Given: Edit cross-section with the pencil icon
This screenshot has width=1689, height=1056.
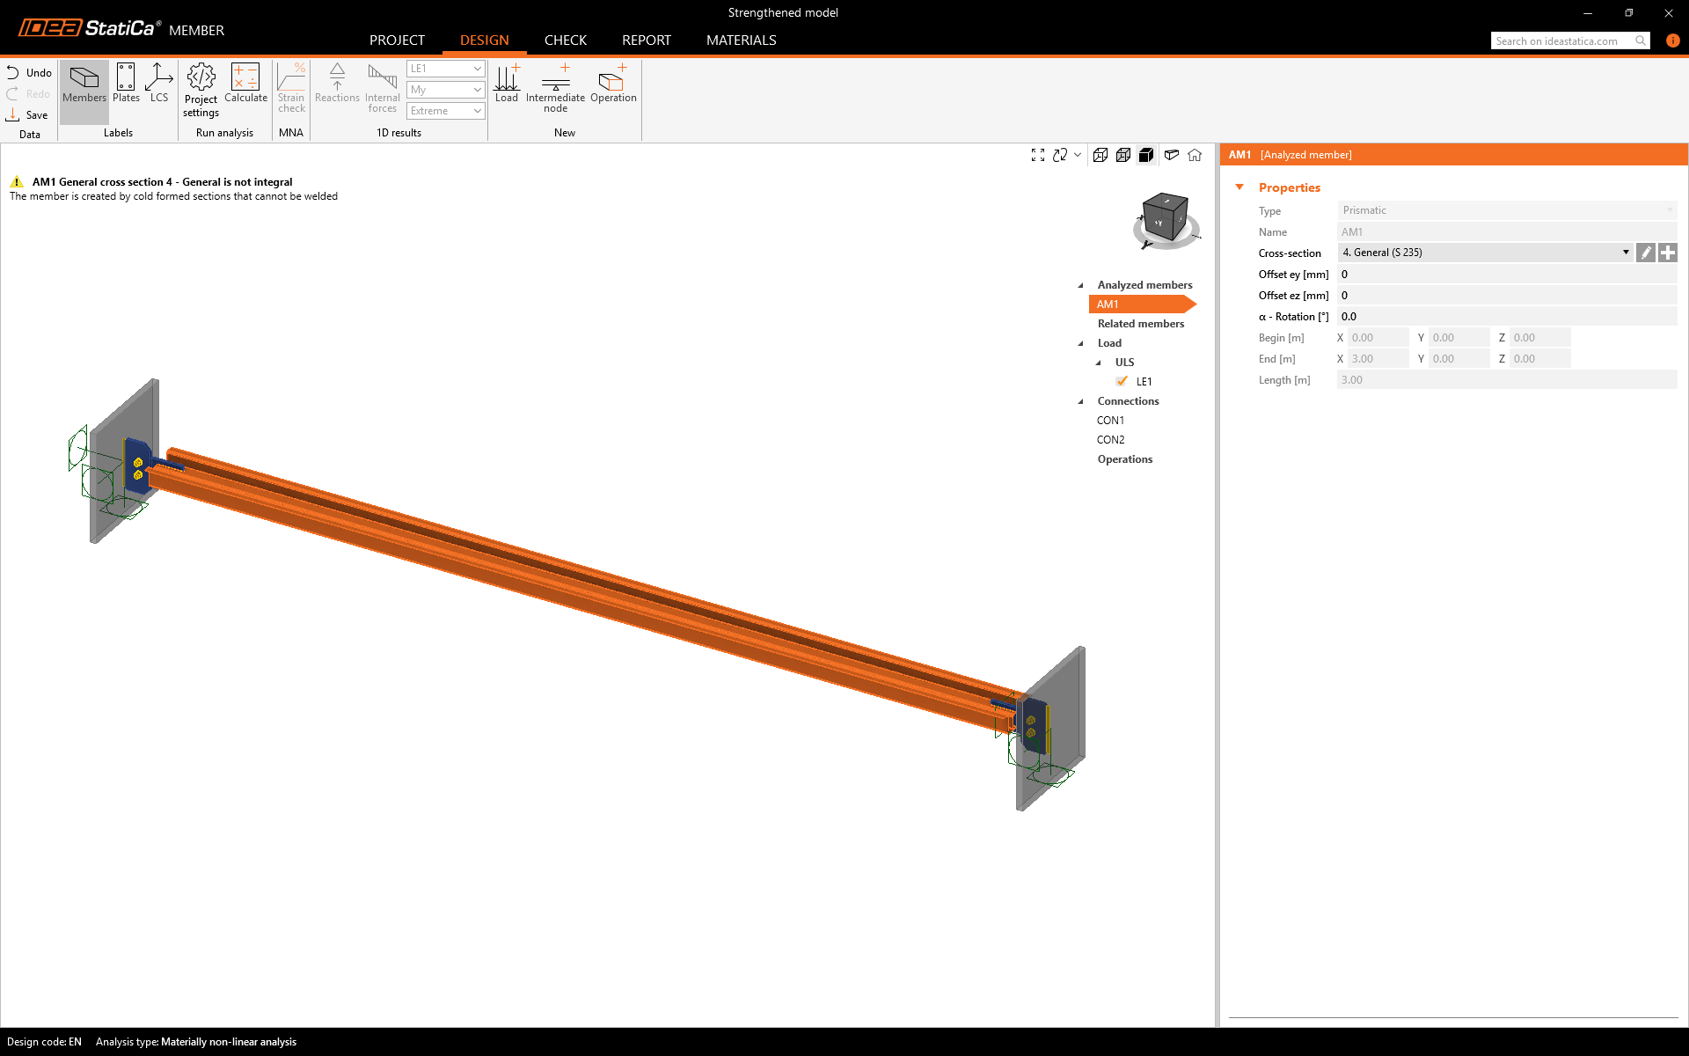Looking at the screenshot, I should [1645, 253].
